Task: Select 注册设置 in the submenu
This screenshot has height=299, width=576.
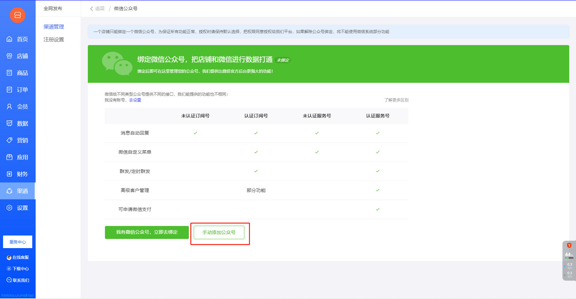Action: coord(54,40)
